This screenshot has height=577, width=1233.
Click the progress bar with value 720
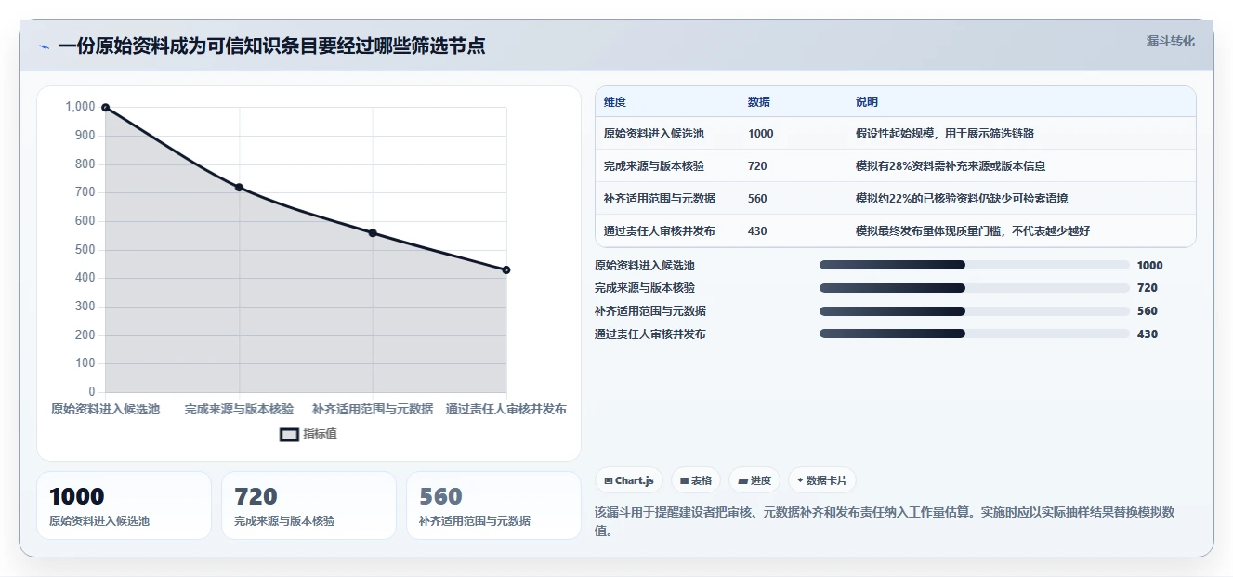(x=974, y=288)
